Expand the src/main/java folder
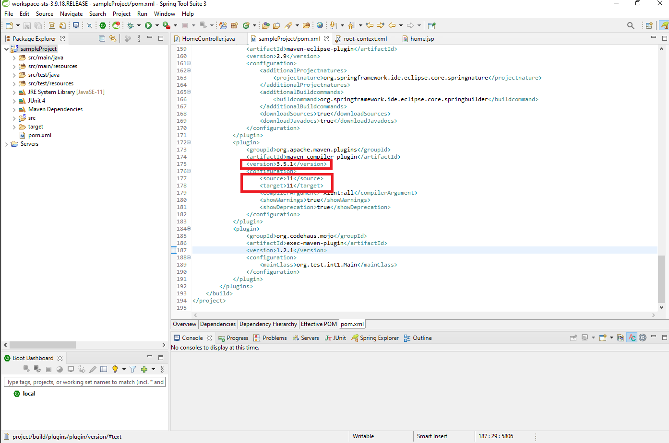This screenshot has width=669, height=443. point(14,58)
